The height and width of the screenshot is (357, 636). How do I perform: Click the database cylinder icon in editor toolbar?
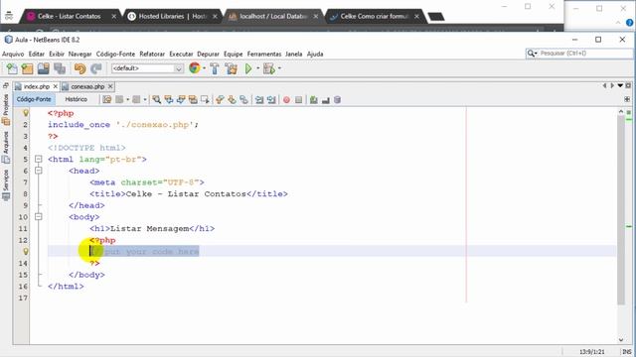pyautogui.click(x=337, y=99)
